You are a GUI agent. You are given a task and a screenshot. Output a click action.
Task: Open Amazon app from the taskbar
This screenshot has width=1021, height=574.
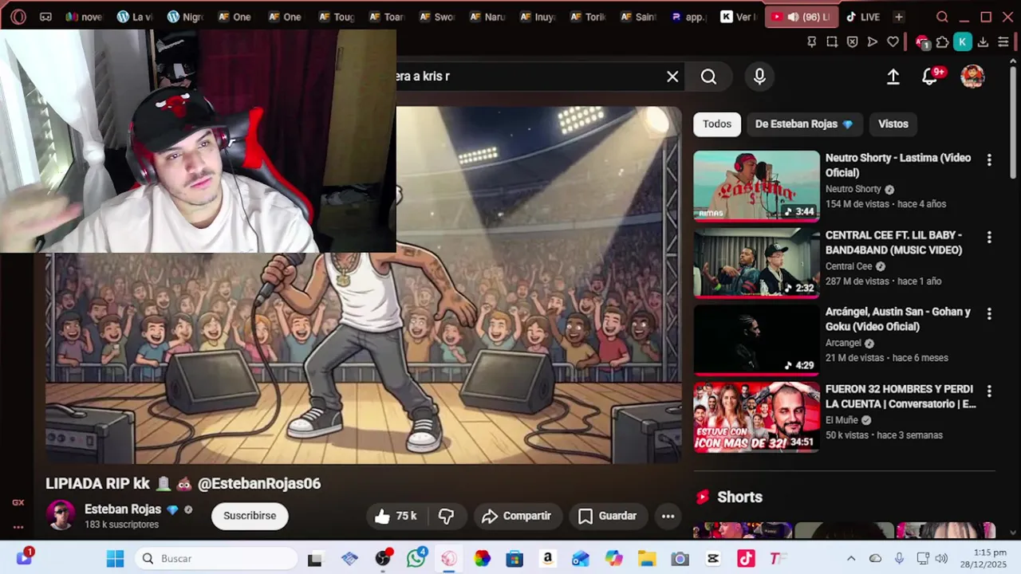coord(547,558)
